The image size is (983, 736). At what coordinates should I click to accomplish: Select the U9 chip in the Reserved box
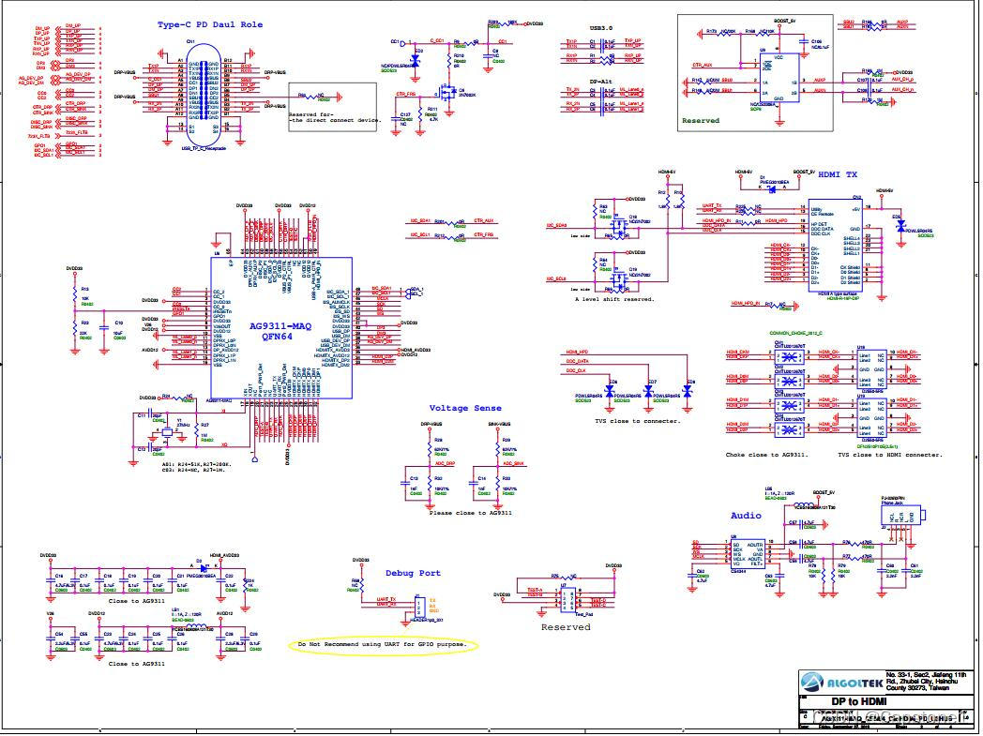pos(779,79)
